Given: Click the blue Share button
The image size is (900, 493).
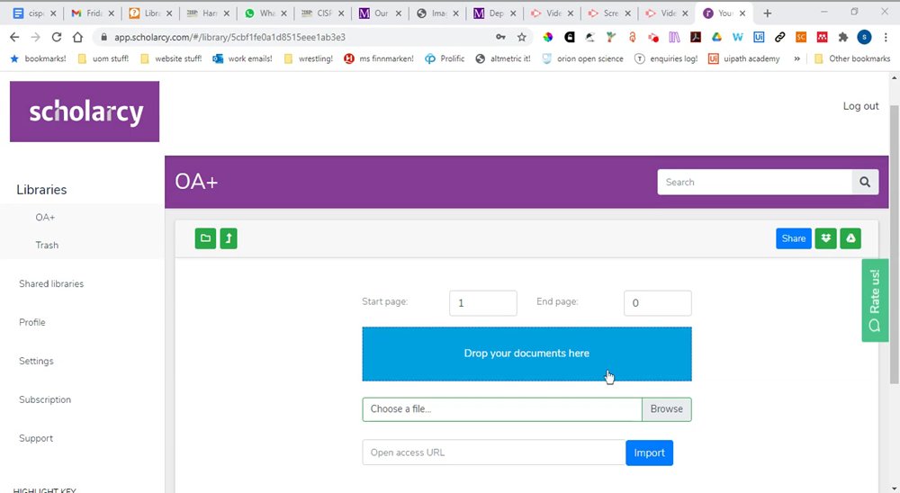Looking at the screenshot, I should (793, 238).
